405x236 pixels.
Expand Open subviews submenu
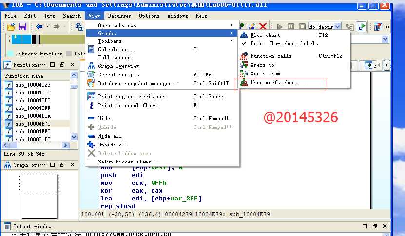[162, 25]
